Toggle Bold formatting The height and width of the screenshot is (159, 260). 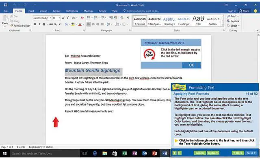click(x=35, y=24)
